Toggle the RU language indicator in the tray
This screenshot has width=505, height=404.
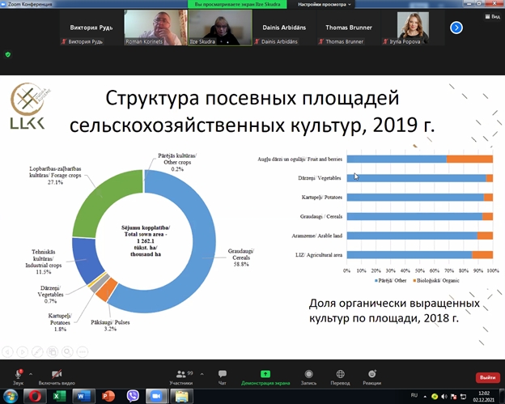tap(414, 395)
